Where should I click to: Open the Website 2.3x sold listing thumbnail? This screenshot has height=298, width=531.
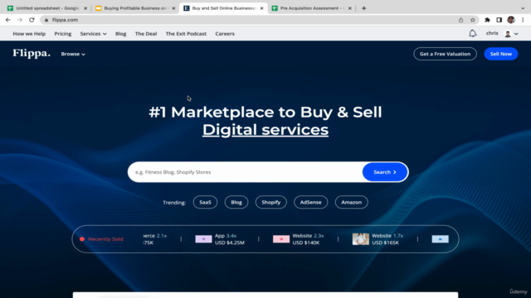(x=281, y=239)
